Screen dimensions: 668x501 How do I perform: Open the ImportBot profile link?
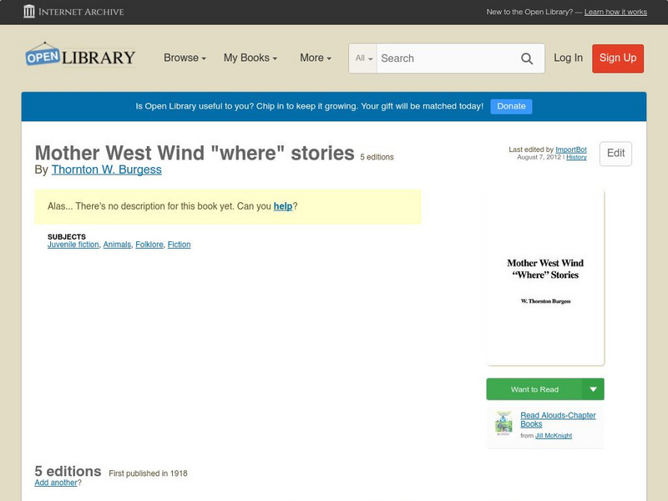click(x=572, y=149)
